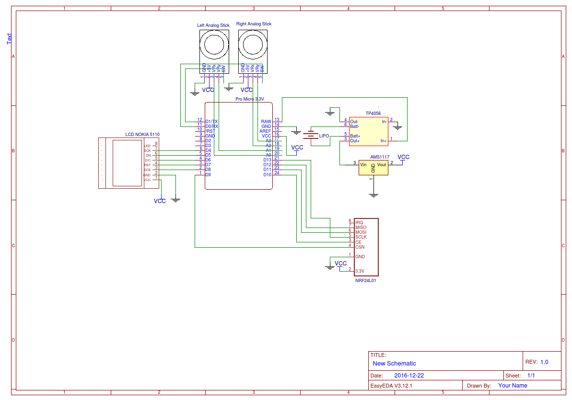This screenshot has height=400, width=572.
Task: Click the VCC label under LCD NOKIA 5110
Action: [x=161, y=201]
